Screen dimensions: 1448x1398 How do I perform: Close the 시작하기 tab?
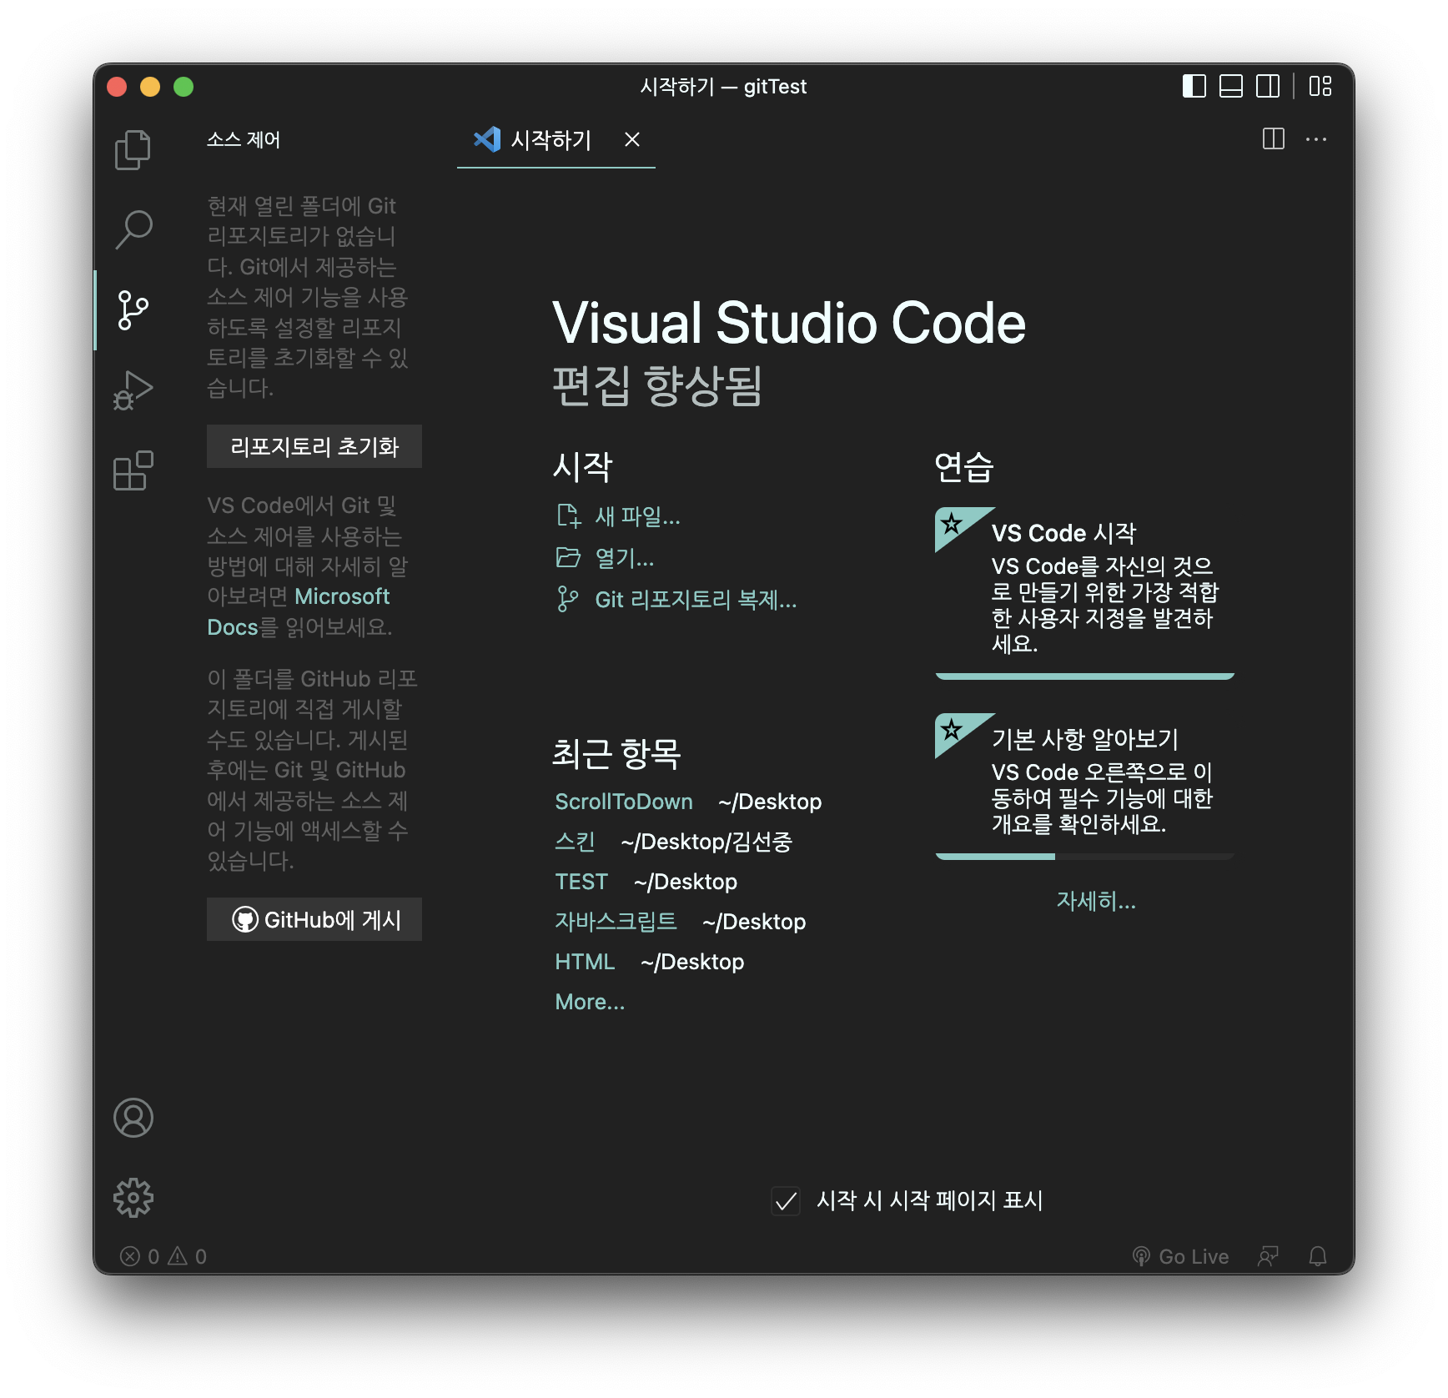pos(632,139)
